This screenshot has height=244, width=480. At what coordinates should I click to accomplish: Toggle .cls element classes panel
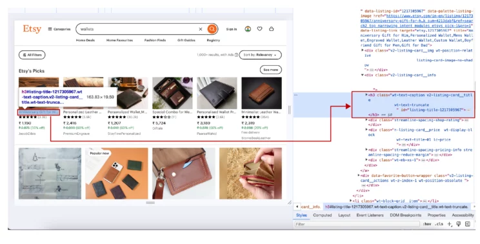[439, 224]
